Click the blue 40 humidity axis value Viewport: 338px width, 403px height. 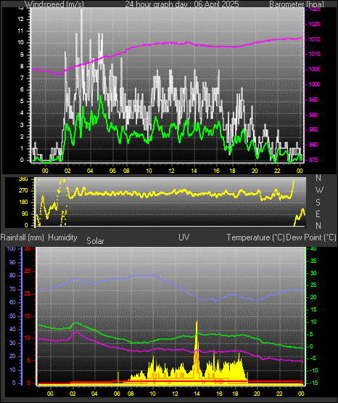click(x=12, y=329)
